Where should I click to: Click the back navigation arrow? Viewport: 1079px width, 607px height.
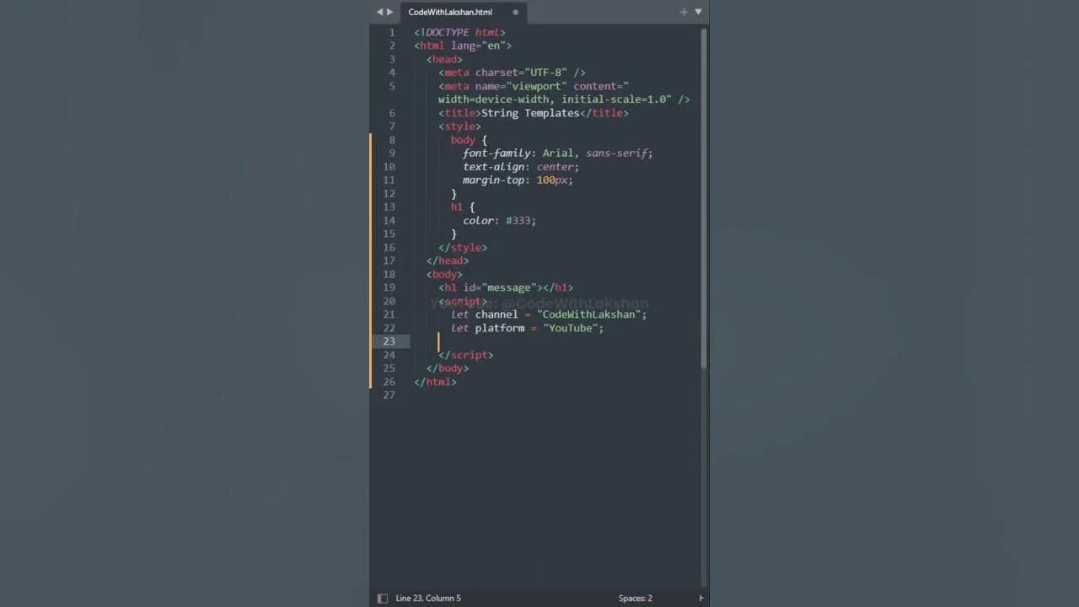pyautogui.click(x=378, y=12)
